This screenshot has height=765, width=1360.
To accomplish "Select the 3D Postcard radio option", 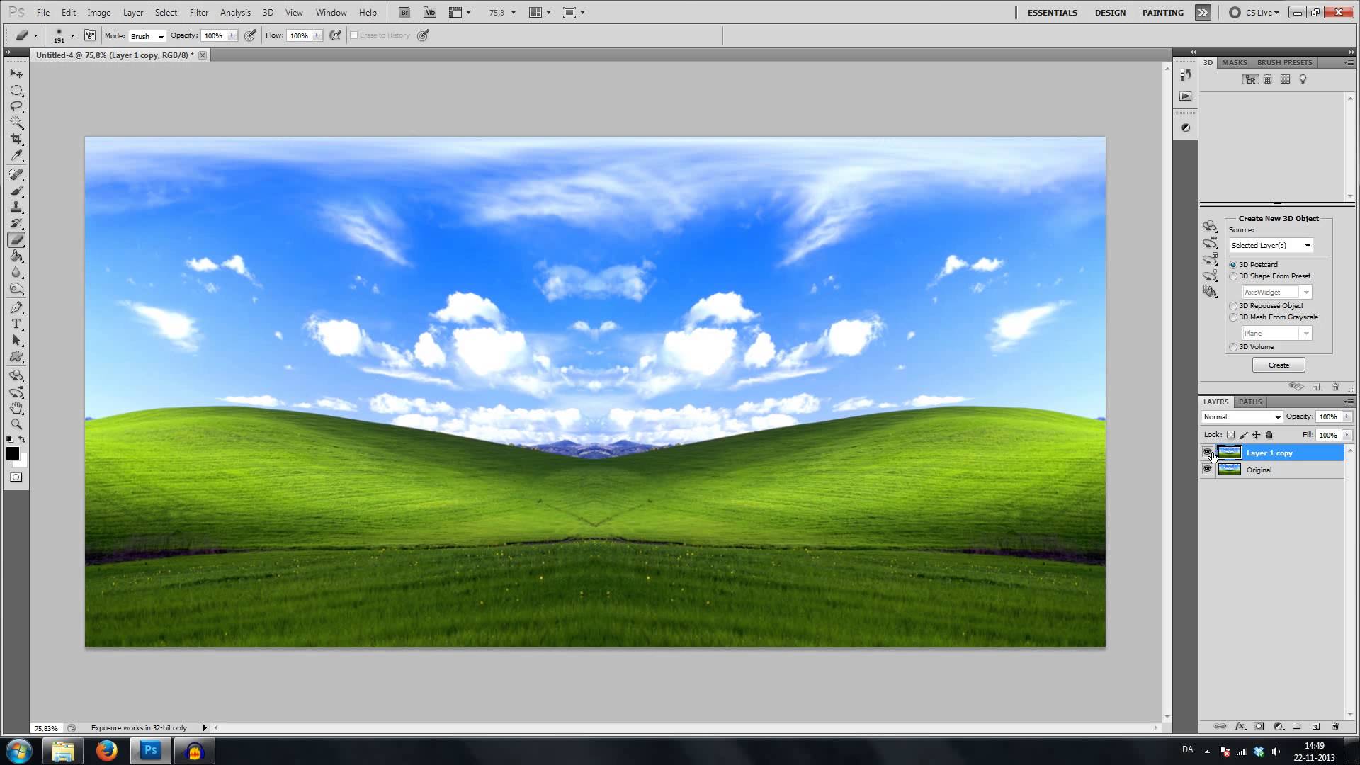I will point(1233,264).
